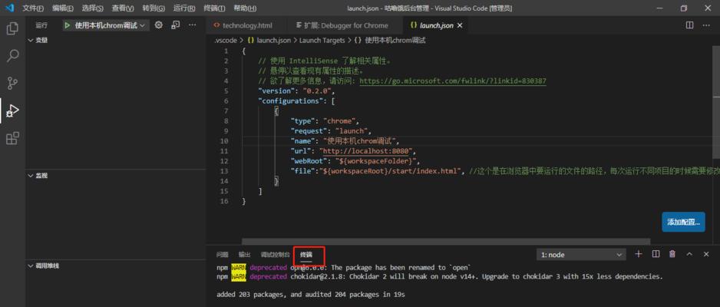Select the 终端 panel tab

click(x=306, y=255)
